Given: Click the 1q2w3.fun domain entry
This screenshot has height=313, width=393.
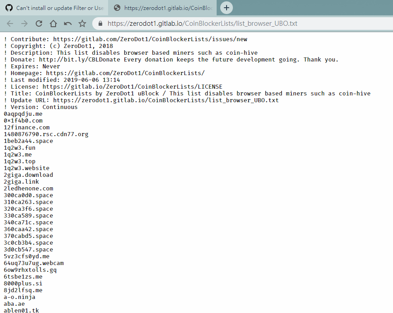Looking at the screenshot, I should tap(19, 147).
